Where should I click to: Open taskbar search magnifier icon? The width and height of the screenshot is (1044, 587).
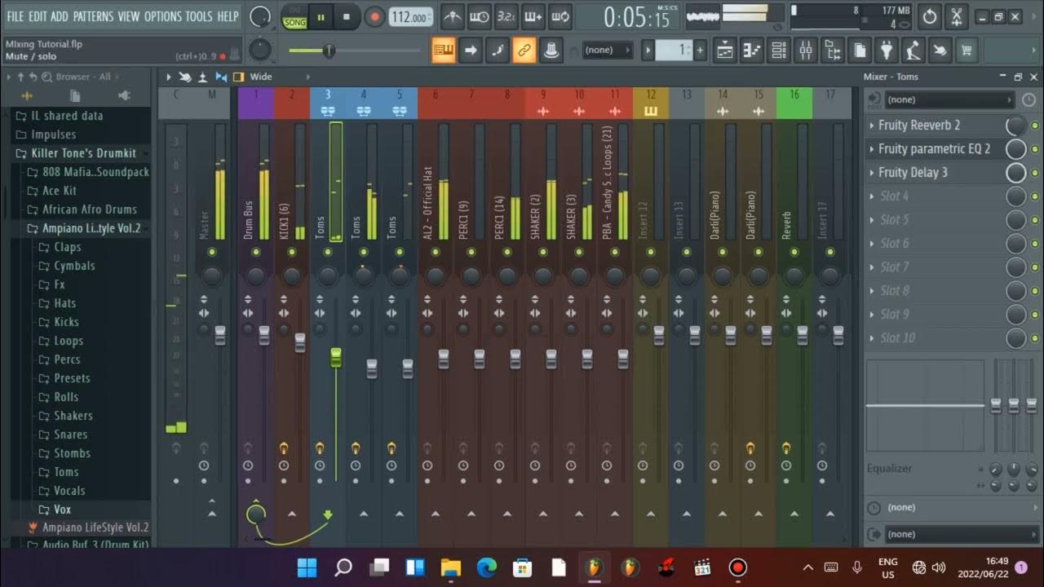pos(343,567)
